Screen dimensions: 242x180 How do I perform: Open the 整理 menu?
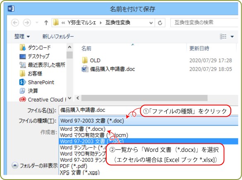coord(22,36)
